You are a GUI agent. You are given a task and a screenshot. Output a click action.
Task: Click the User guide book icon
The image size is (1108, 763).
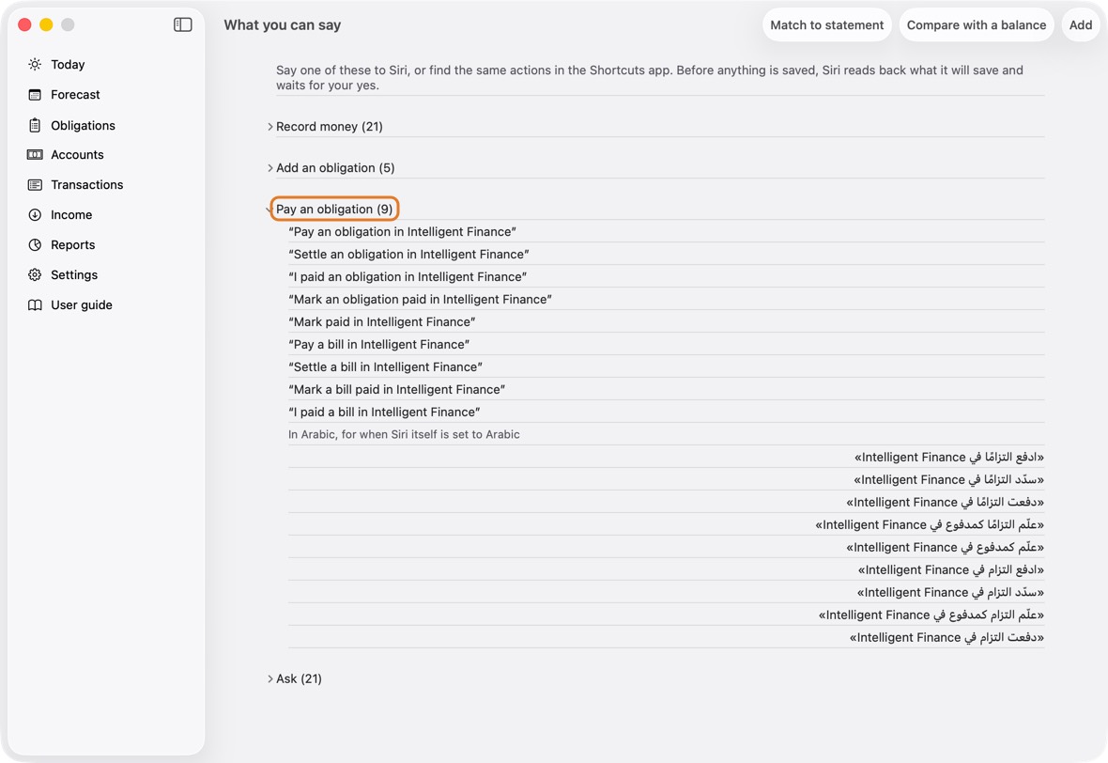click(x=35, y=304)
